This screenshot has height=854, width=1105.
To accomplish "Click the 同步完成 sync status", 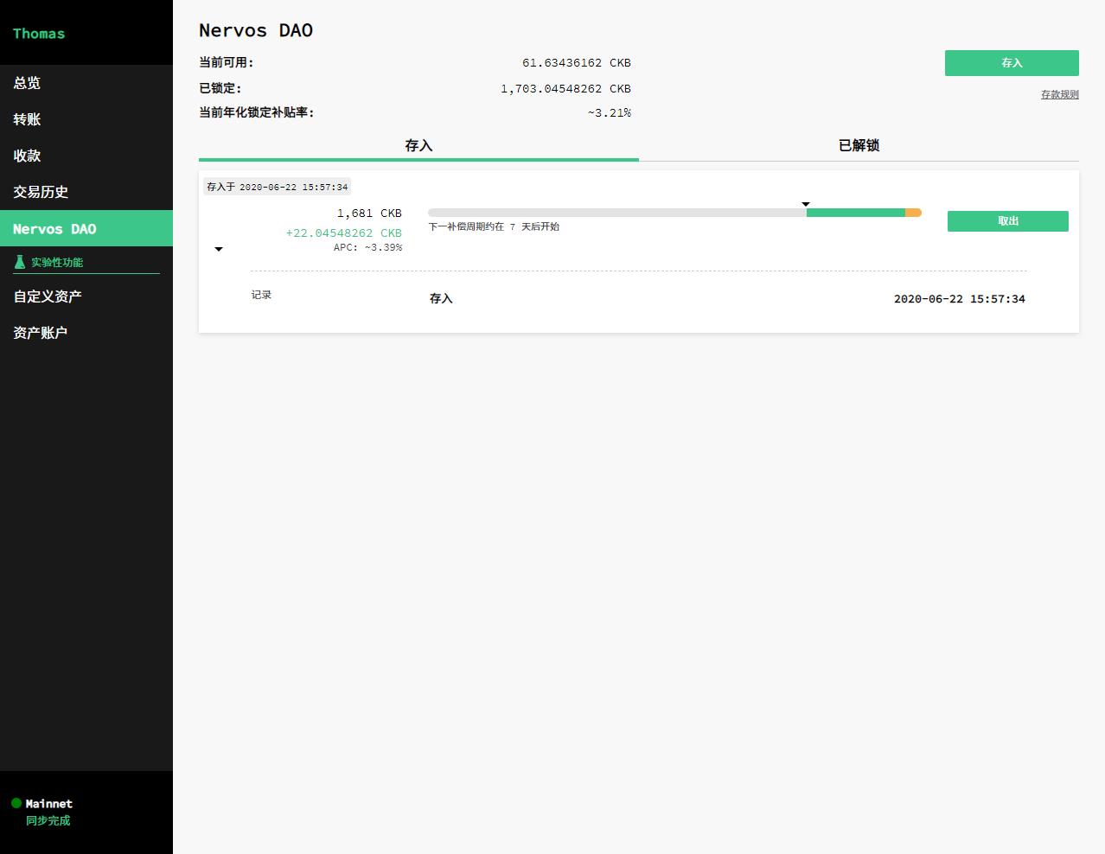I will 48,820.
